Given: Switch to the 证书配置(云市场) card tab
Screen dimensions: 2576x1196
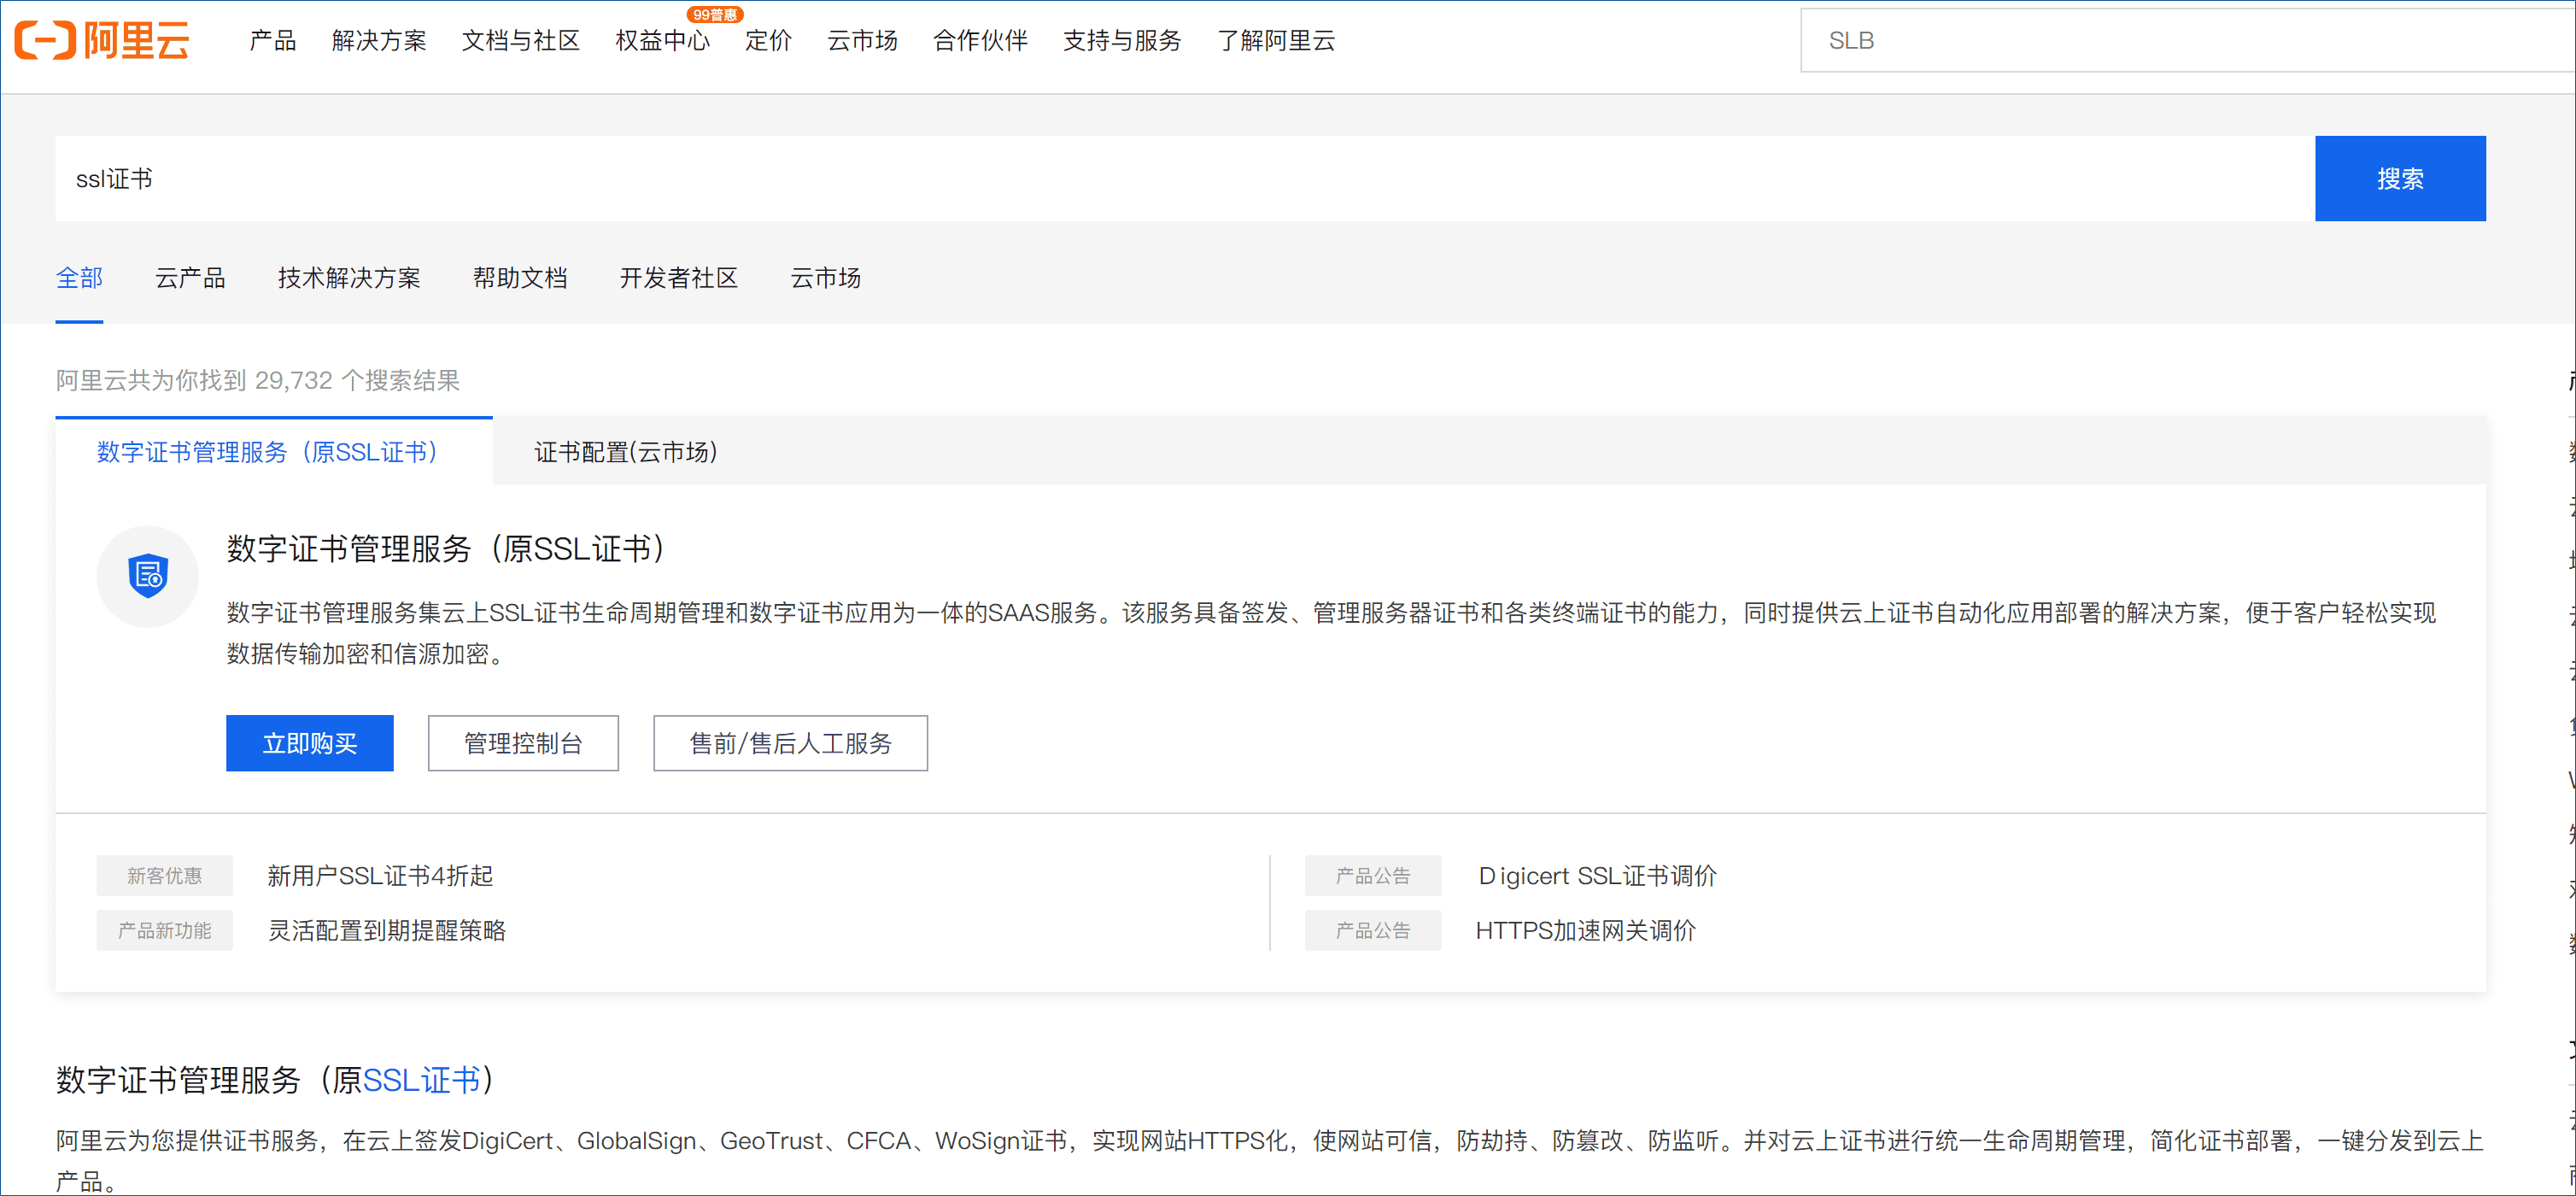Looking at the screenshot, I should (626, 451).
